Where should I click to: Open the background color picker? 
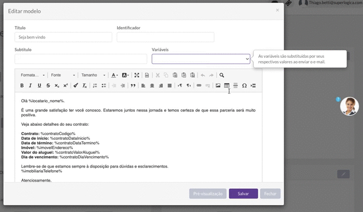(x=125, y=75)
